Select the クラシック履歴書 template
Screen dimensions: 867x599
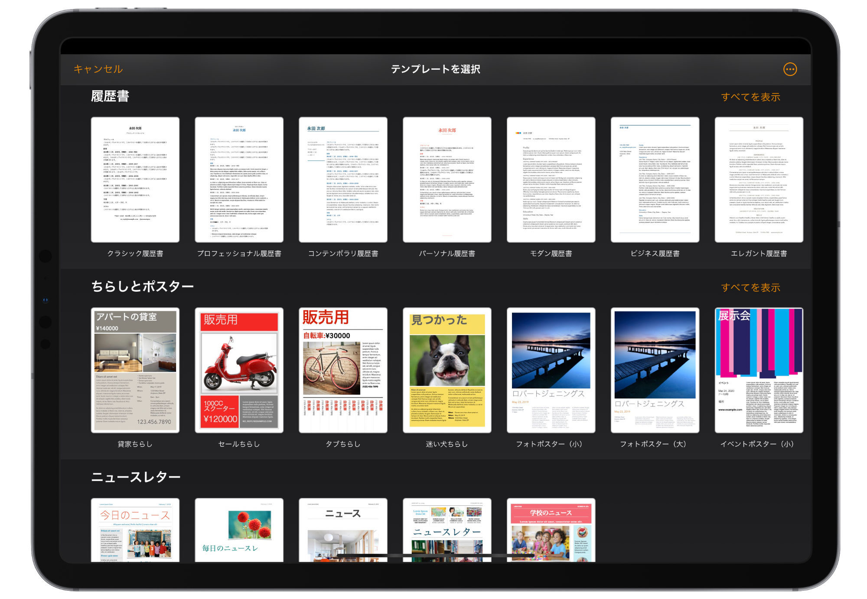(x=135, y=180)
